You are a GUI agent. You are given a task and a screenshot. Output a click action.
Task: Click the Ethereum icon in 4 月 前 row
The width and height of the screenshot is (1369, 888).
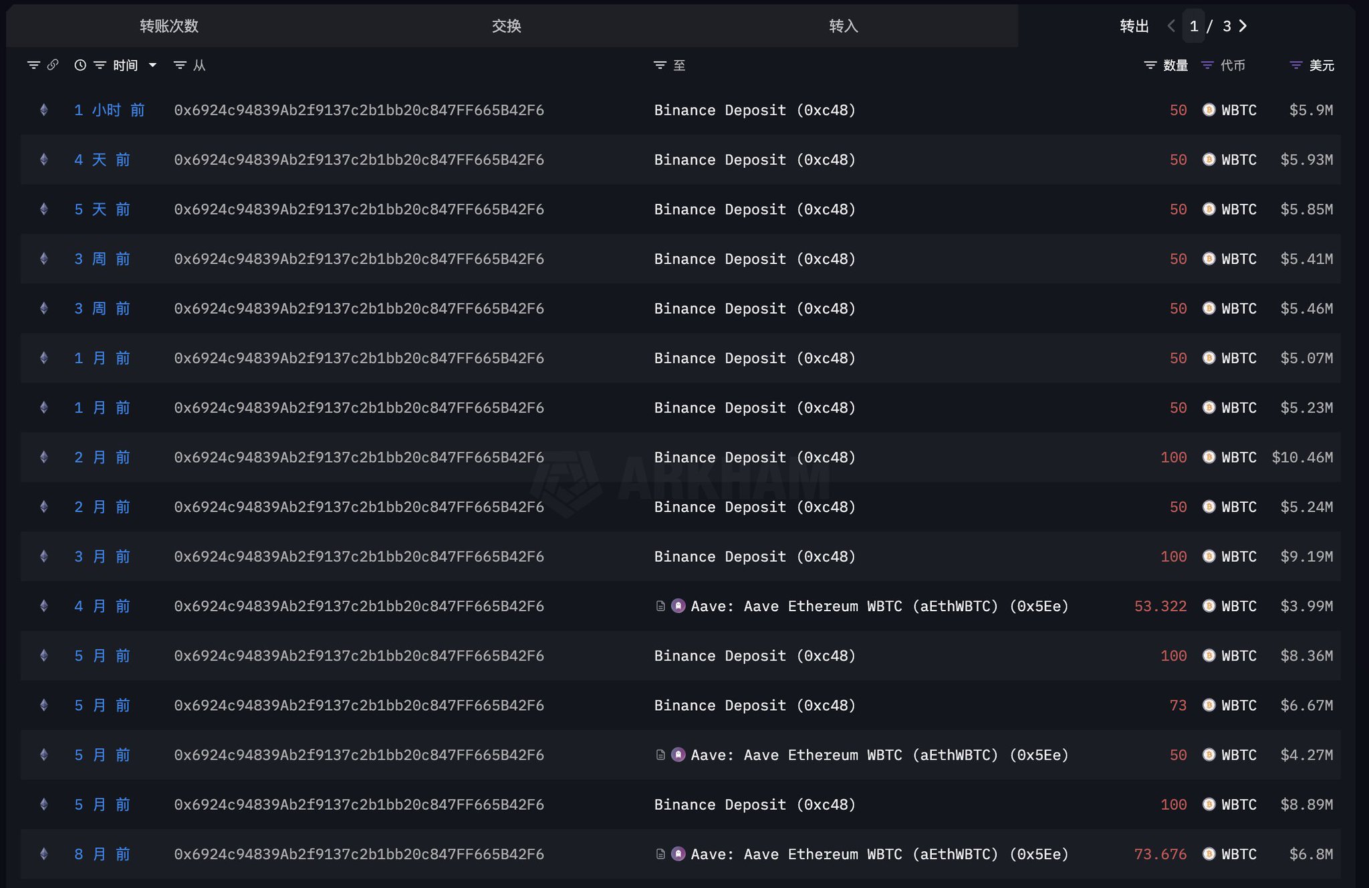44,606
